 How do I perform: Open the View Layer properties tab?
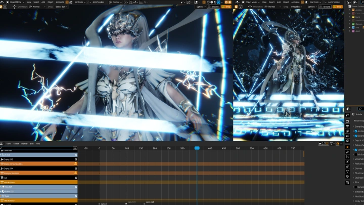[x=347, y=131]
